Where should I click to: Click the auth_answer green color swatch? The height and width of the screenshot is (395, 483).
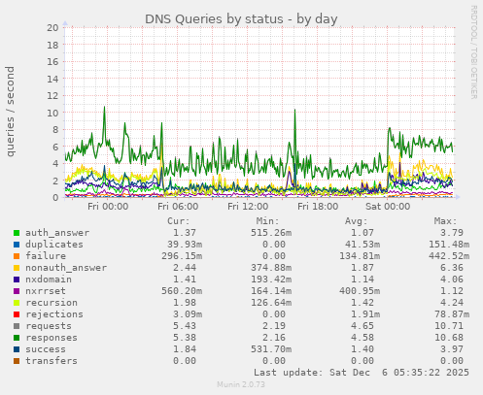[17, 233]
